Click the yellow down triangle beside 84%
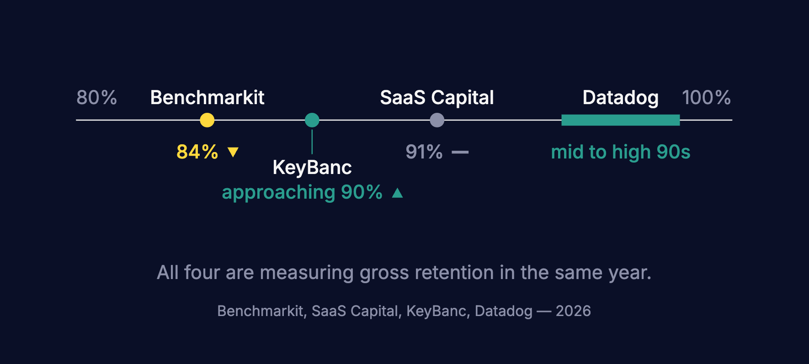Image resolution: width=809 pixels, height=364 pixels. coord(233,152)
